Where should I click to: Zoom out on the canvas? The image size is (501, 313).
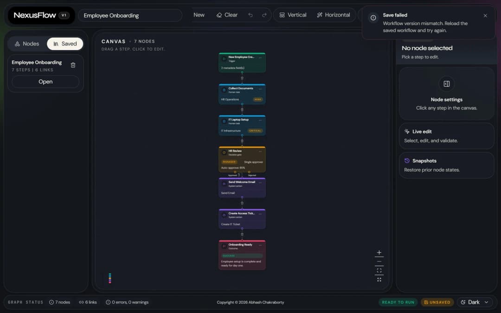[379, 261]
